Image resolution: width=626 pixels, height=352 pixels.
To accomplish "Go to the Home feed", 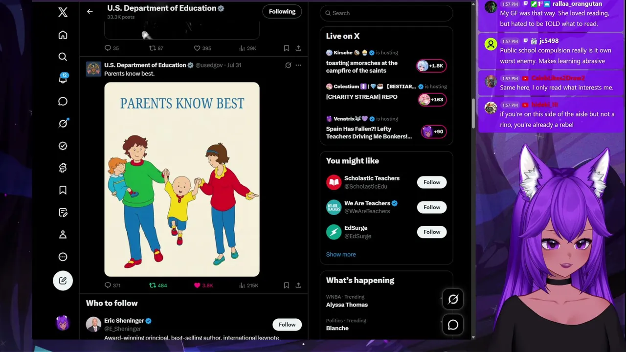I will [x=63, y=35].
